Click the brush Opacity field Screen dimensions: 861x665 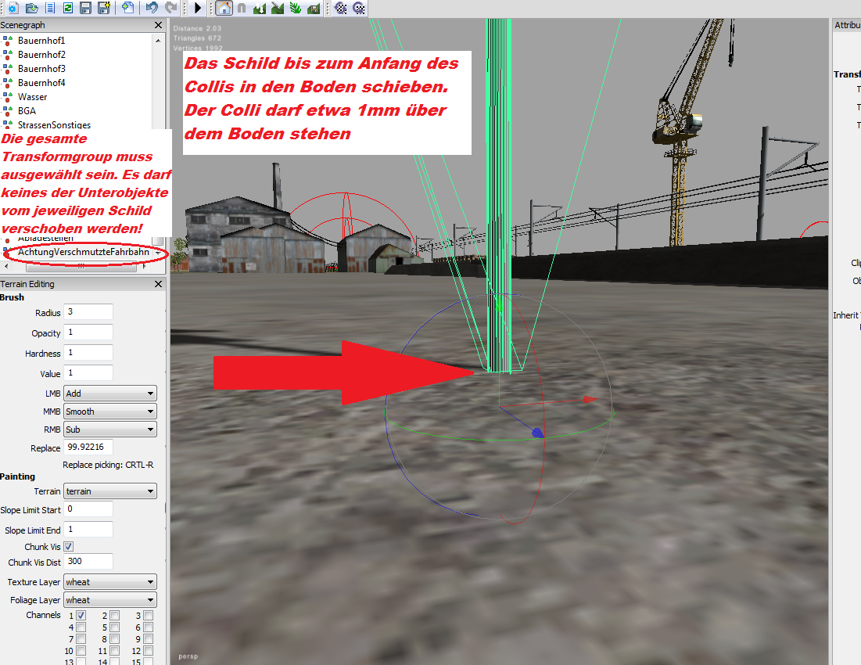pyautogui.click(x=88, y=332)
